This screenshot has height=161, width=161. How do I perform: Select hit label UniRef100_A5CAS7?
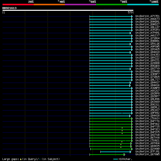pos(147,110)
